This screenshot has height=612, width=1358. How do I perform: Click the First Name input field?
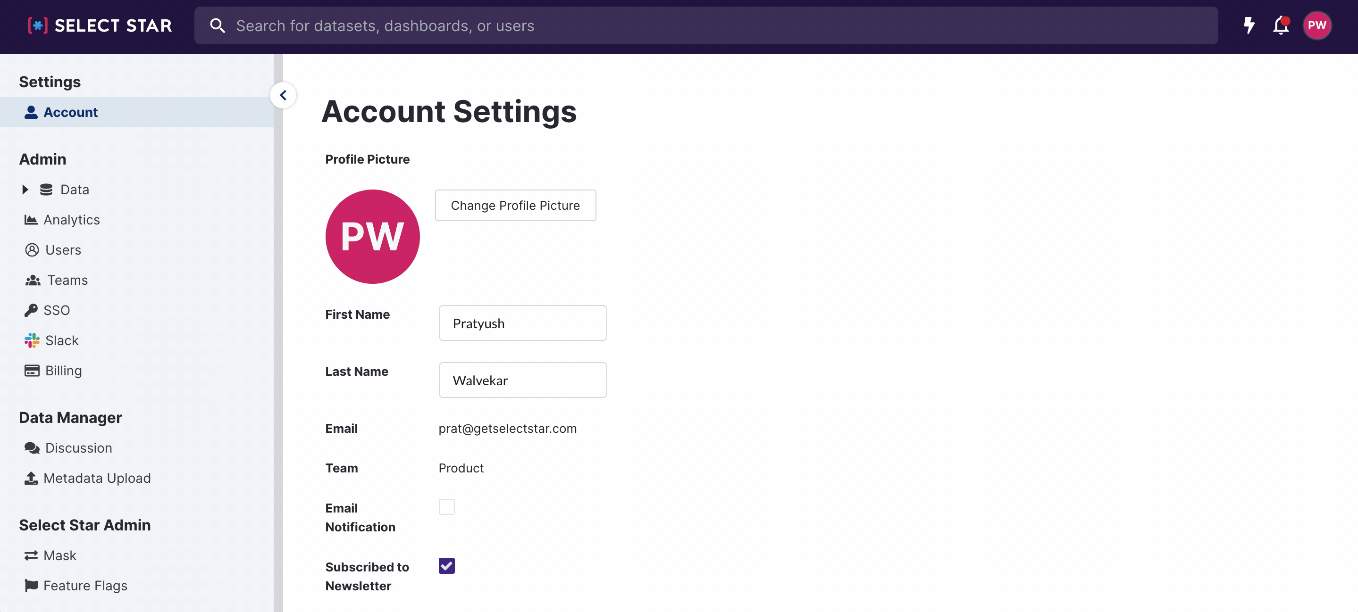pos(522,323)
